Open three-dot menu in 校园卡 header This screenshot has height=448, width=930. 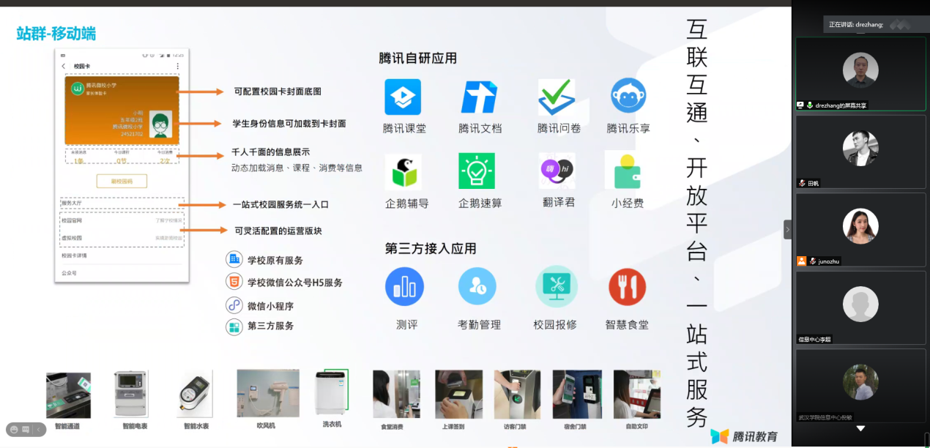[177, 66]
